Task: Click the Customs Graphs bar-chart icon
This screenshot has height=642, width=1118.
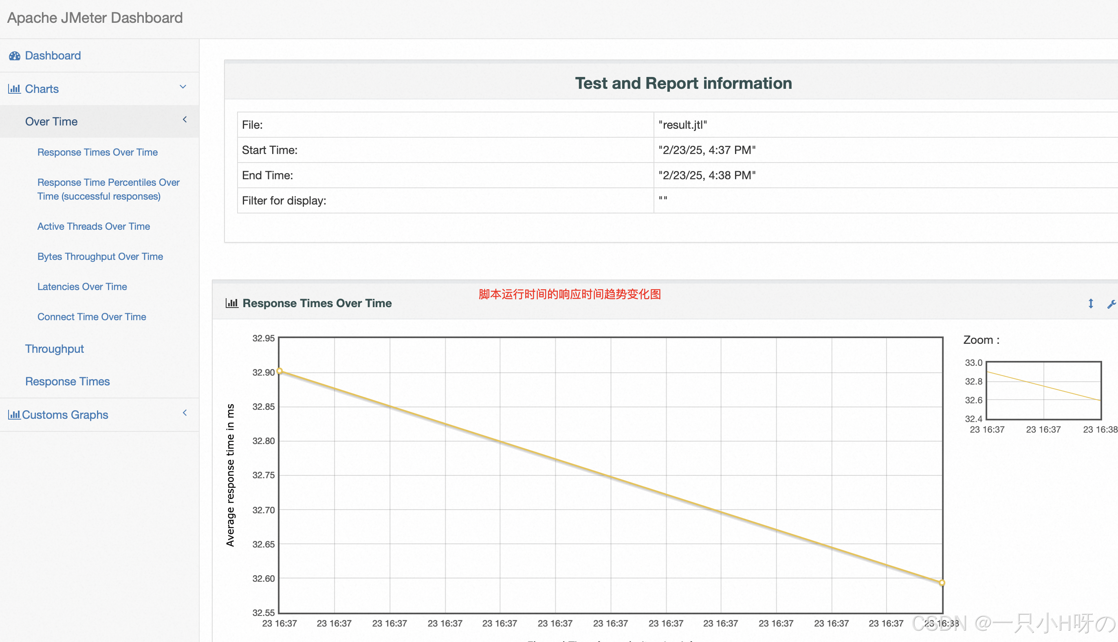Action: point(14,415)
